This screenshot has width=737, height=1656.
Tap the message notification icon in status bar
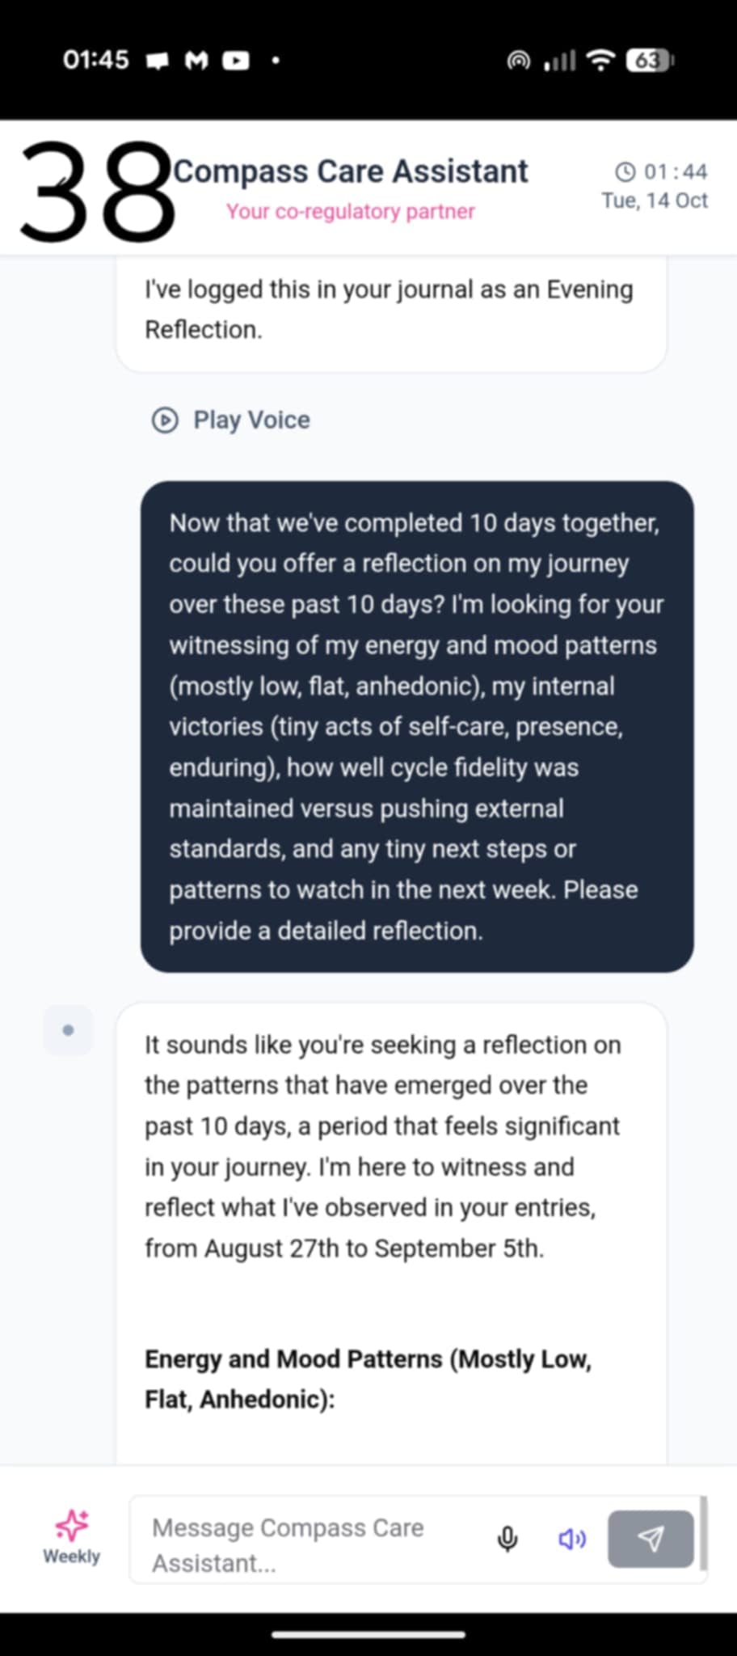pyautogui.click(x=157, y=61)
